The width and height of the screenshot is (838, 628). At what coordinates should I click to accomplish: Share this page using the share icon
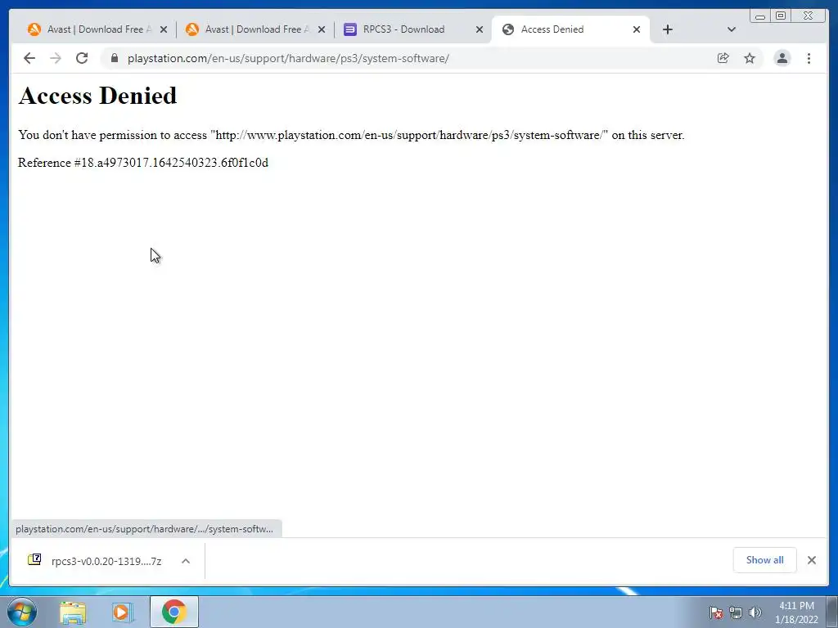(723, 58)
